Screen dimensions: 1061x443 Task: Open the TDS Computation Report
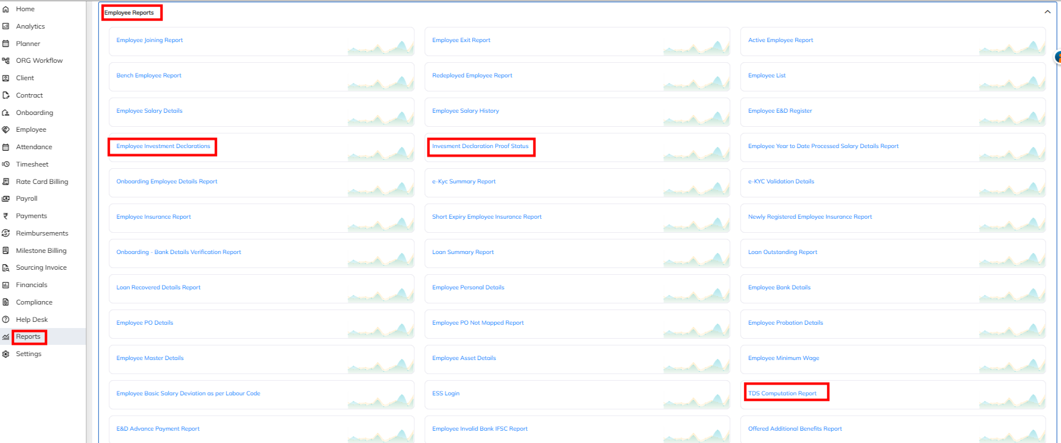pyautogui.click(x=782, y=394)
